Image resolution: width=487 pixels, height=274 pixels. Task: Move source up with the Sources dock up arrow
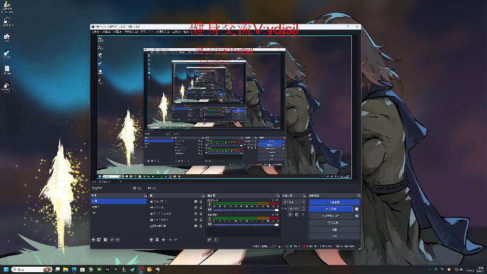[x=170, y=239]
